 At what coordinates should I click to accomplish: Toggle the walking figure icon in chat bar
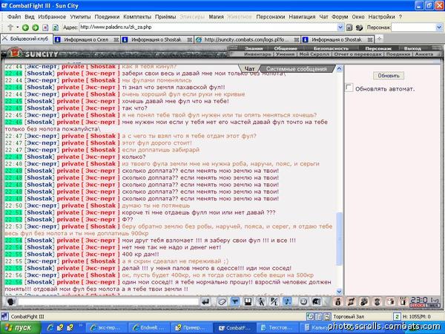tap(261, 301)
